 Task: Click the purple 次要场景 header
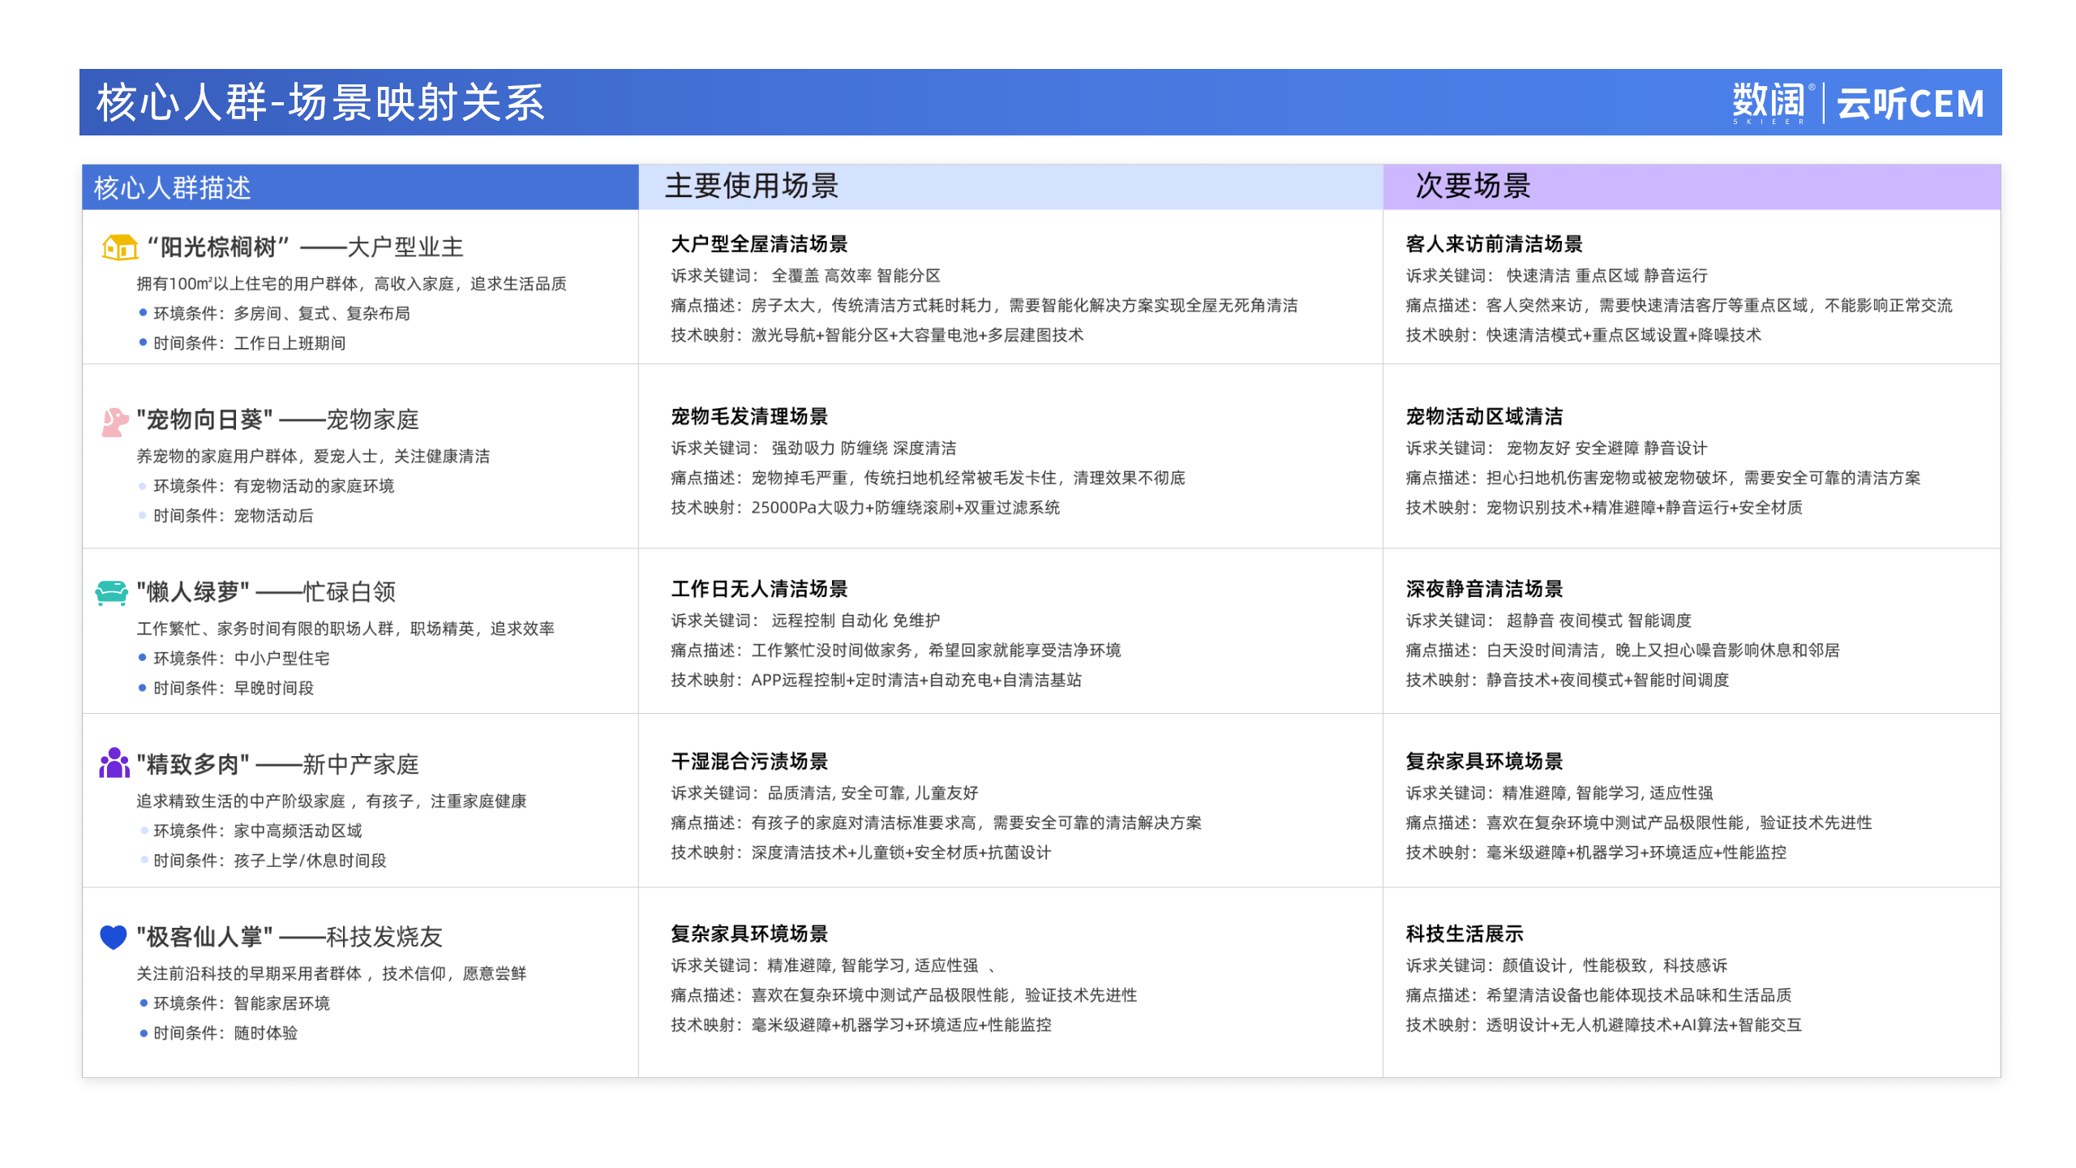pyautogui.click(x=1473, y=187)
